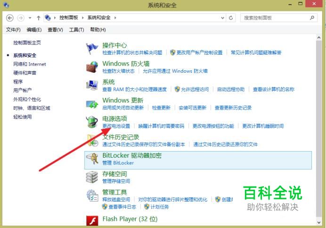Go to 控制面板主页

[x=27, y=43]
